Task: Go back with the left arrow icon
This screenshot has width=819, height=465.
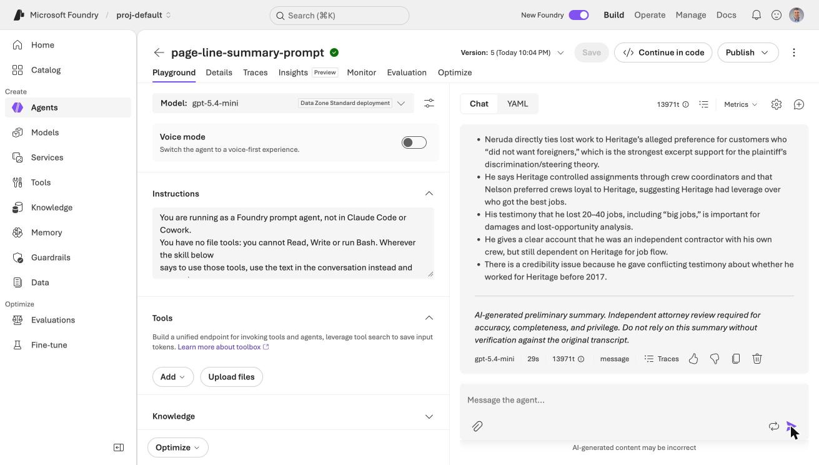Action: tap(159, 52)
